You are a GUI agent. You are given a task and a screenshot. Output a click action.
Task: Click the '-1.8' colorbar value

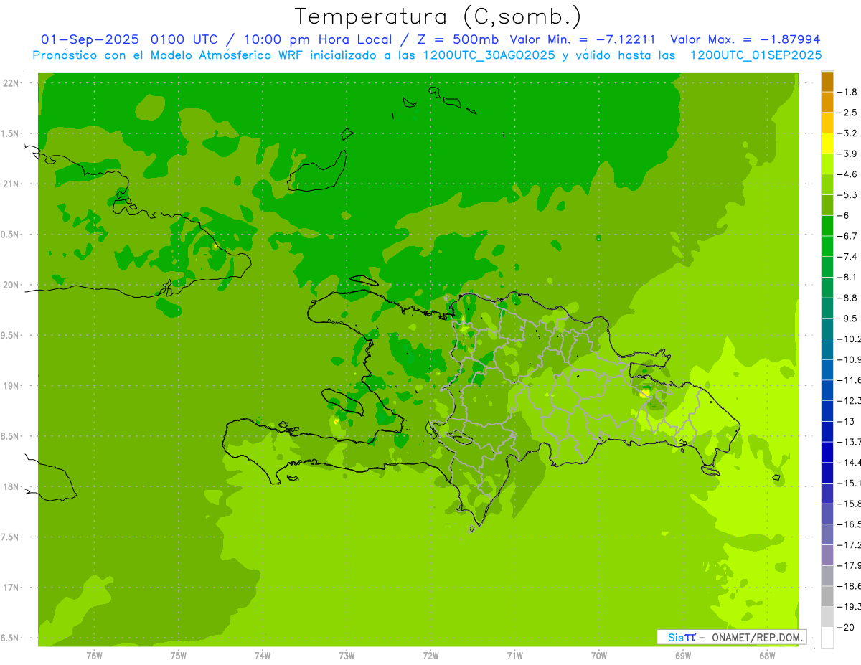point(848,92)
